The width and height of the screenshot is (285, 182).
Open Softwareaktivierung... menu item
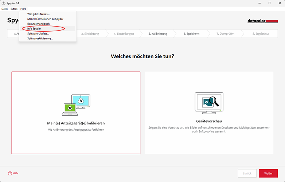pos(40,38)
